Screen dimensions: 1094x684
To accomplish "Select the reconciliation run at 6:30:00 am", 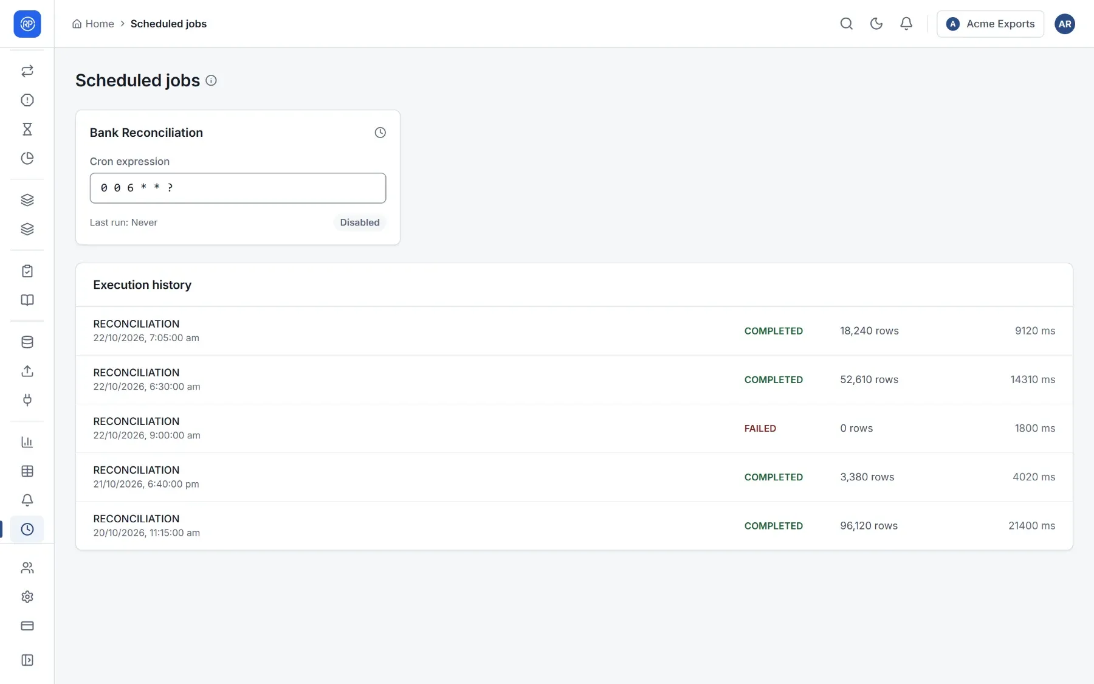I will click(574, 379).
